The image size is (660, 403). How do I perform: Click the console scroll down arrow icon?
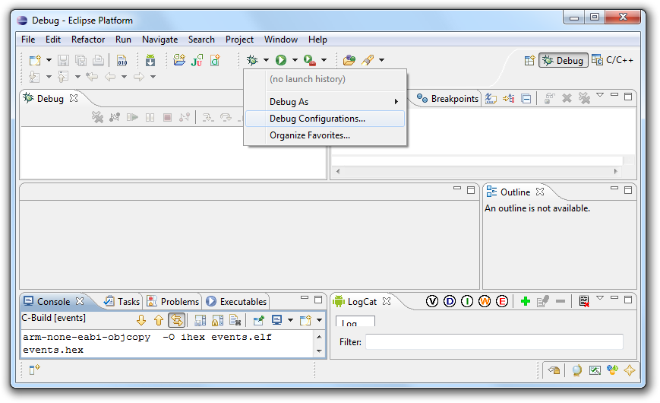click(141, 320)
